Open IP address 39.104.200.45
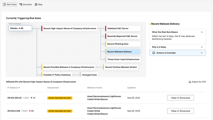 coord(14,98)
